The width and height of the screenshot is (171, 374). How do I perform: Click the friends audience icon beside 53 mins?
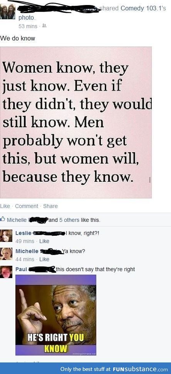[x=44, y=26]
